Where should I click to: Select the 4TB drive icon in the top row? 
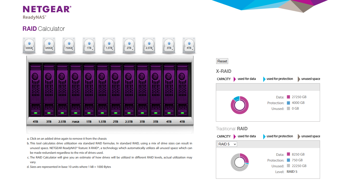pos(189,45)
